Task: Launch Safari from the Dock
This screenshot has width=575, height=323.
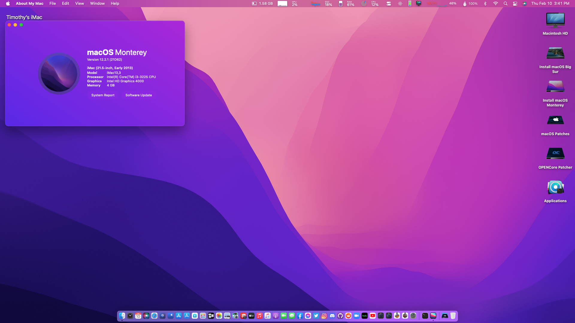Action: [x=154, y=316]
